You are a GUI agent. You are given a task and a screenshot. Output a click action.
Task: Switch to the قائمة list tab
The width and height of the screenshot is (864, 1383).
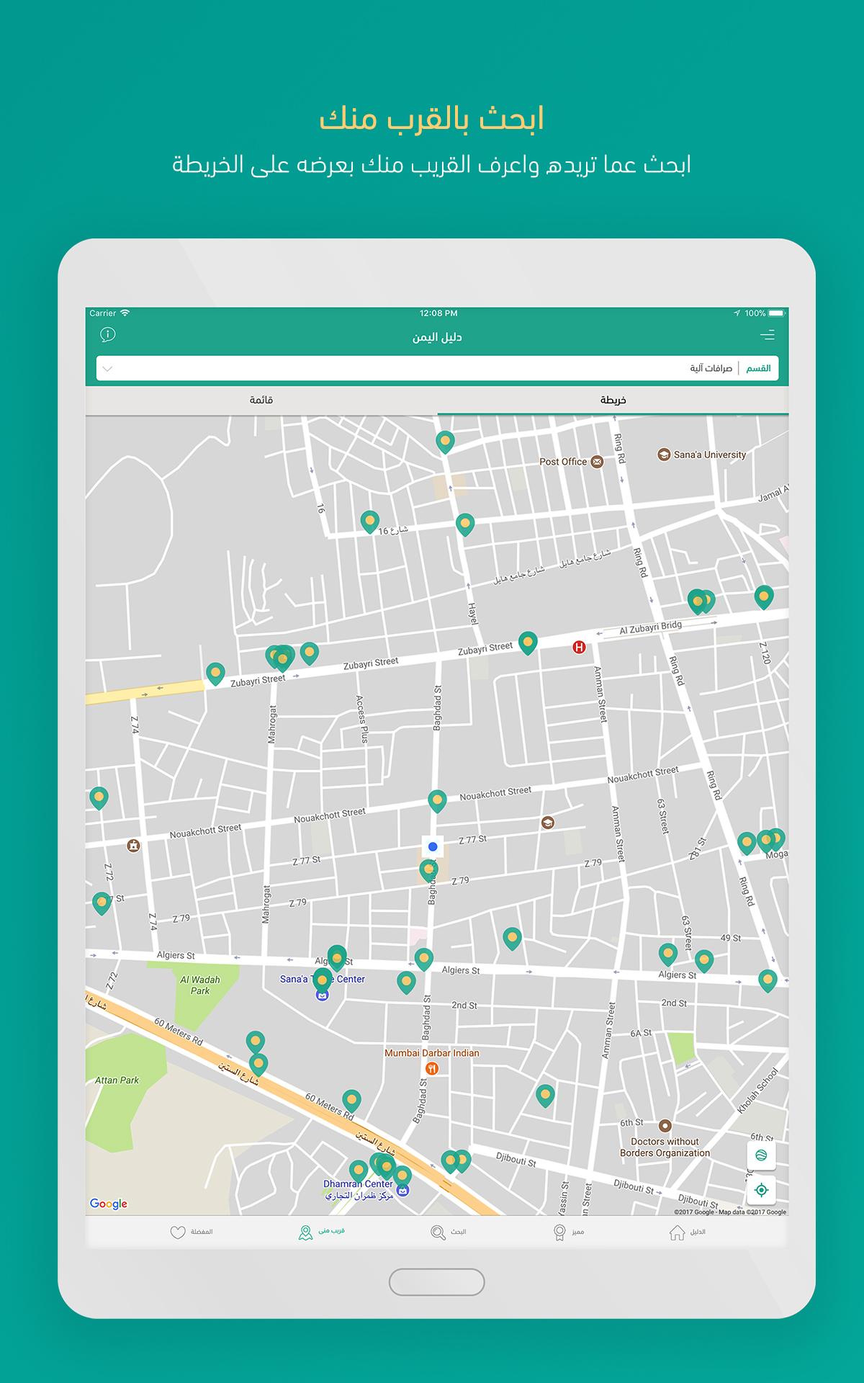[261, 400]
